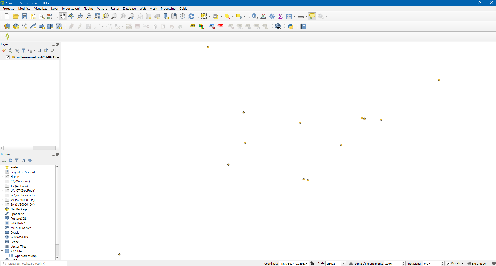Select OpenStreetMap in the Browser panel
The width and height of the screenshot is (496, 266).
click(x=25, y=256)
